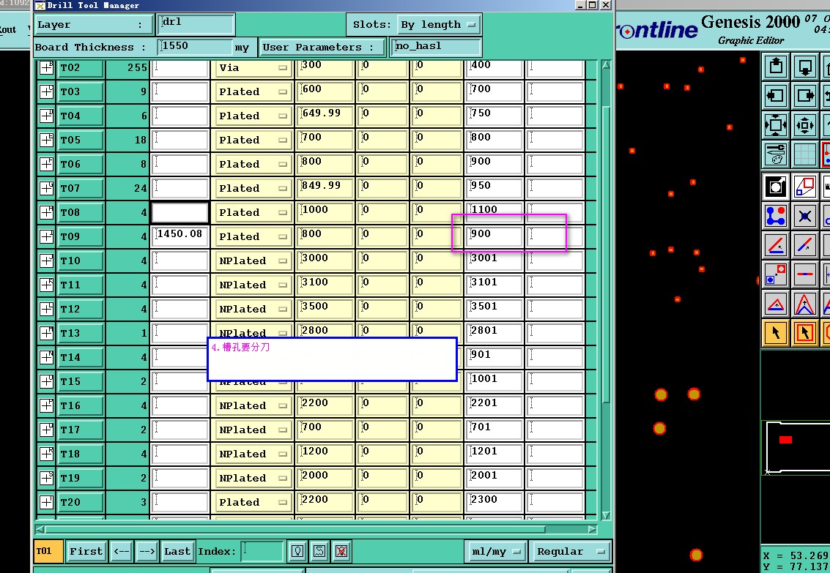Expand the T03 row plus button
The width and height of the screenshot is (830, 573).
tap(47, 91)
